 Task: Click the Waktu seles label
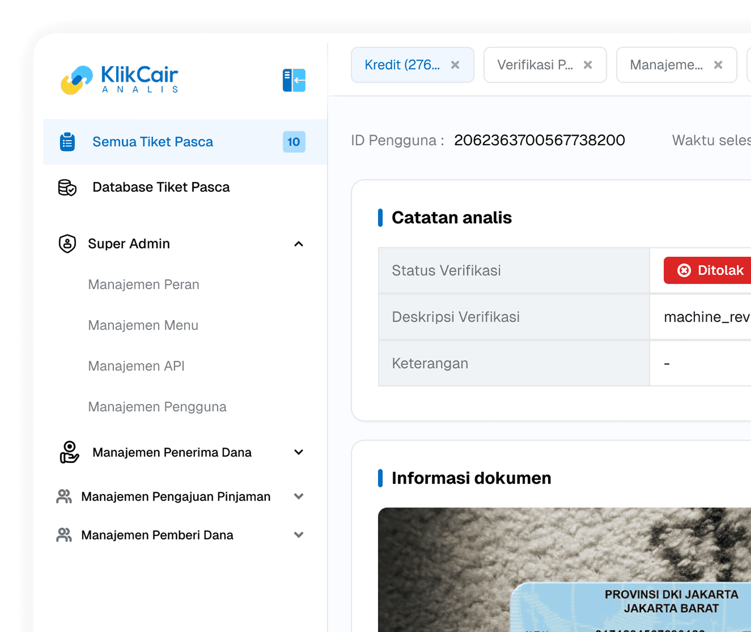(x=711, y=140)
